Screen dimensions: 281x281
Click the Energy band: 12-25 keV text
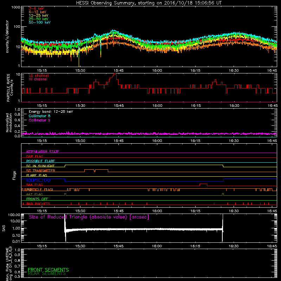(x=51, y=112)
